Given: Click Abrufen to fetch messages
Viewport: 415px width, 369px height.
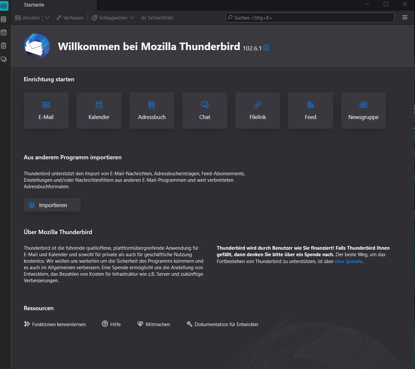Looking at the screenshot, I should (28, 18).
